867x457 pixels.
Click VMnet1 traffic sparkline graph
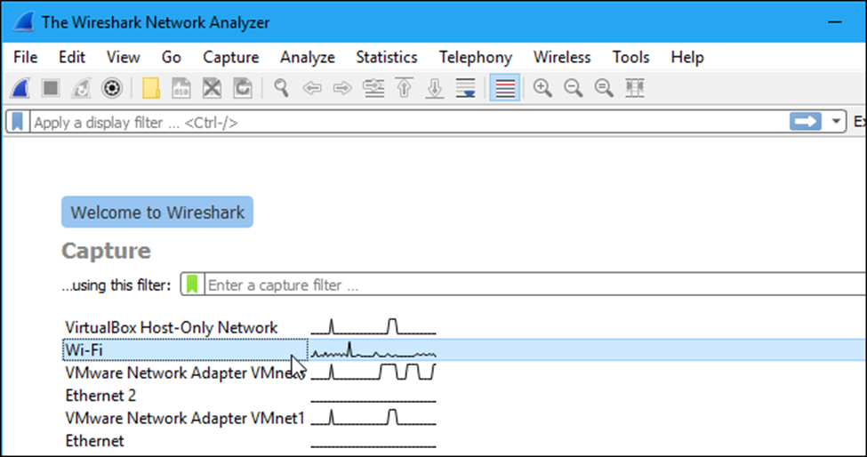point(373,417)
